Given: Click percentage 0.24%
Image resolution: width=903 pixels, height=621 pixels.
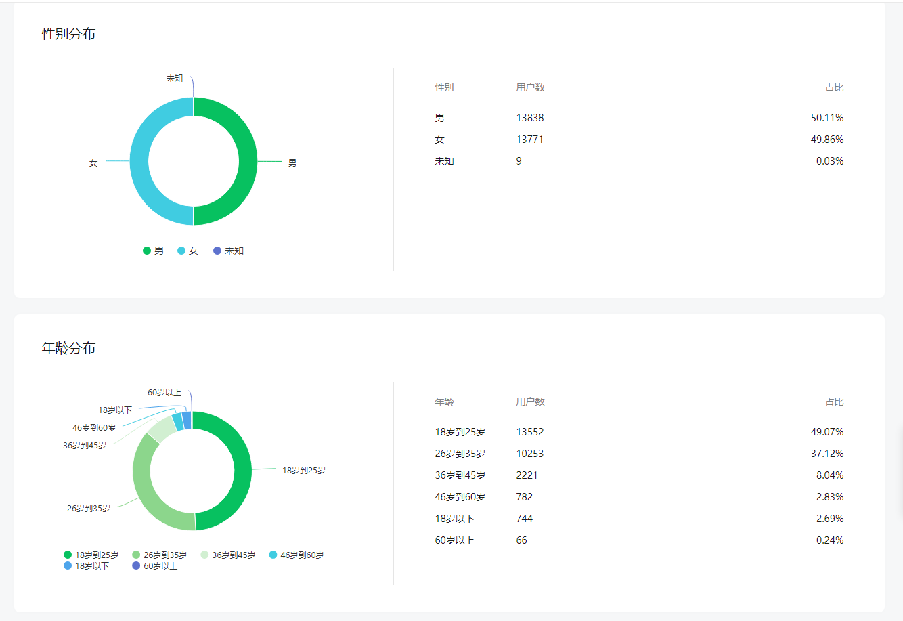Looking at the screenshot, I should (x=830, y=540).
